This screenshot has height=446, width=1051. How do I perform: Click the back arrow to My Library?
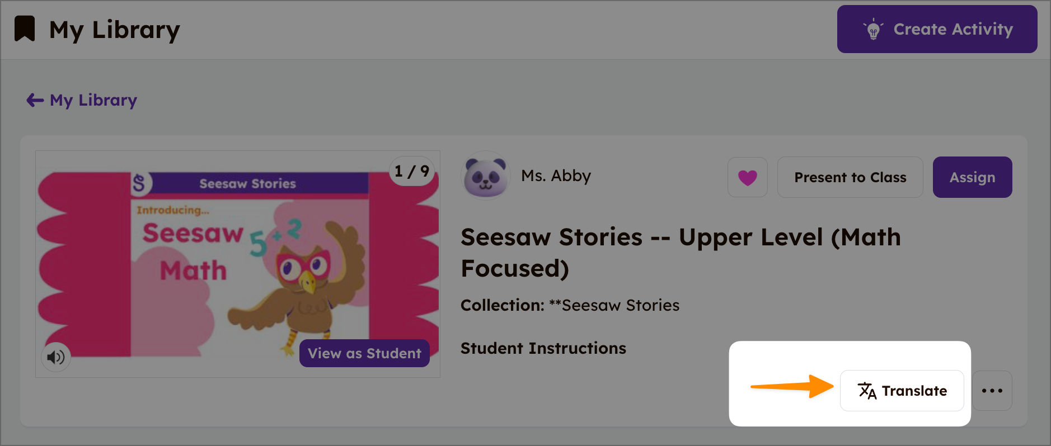[x=35, y=100]
